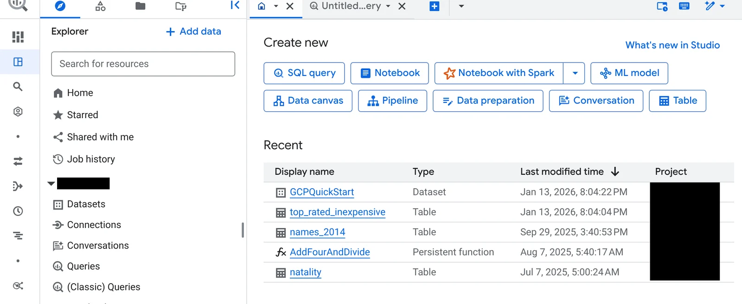Switch to the Untitled query tab
This screenshot has width=742, height=304.
(x=351, y=6)
